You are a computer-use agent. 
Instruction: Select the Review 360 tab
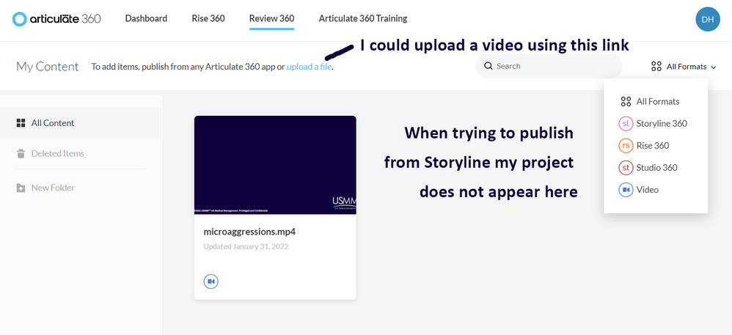(x=271, y=18)
